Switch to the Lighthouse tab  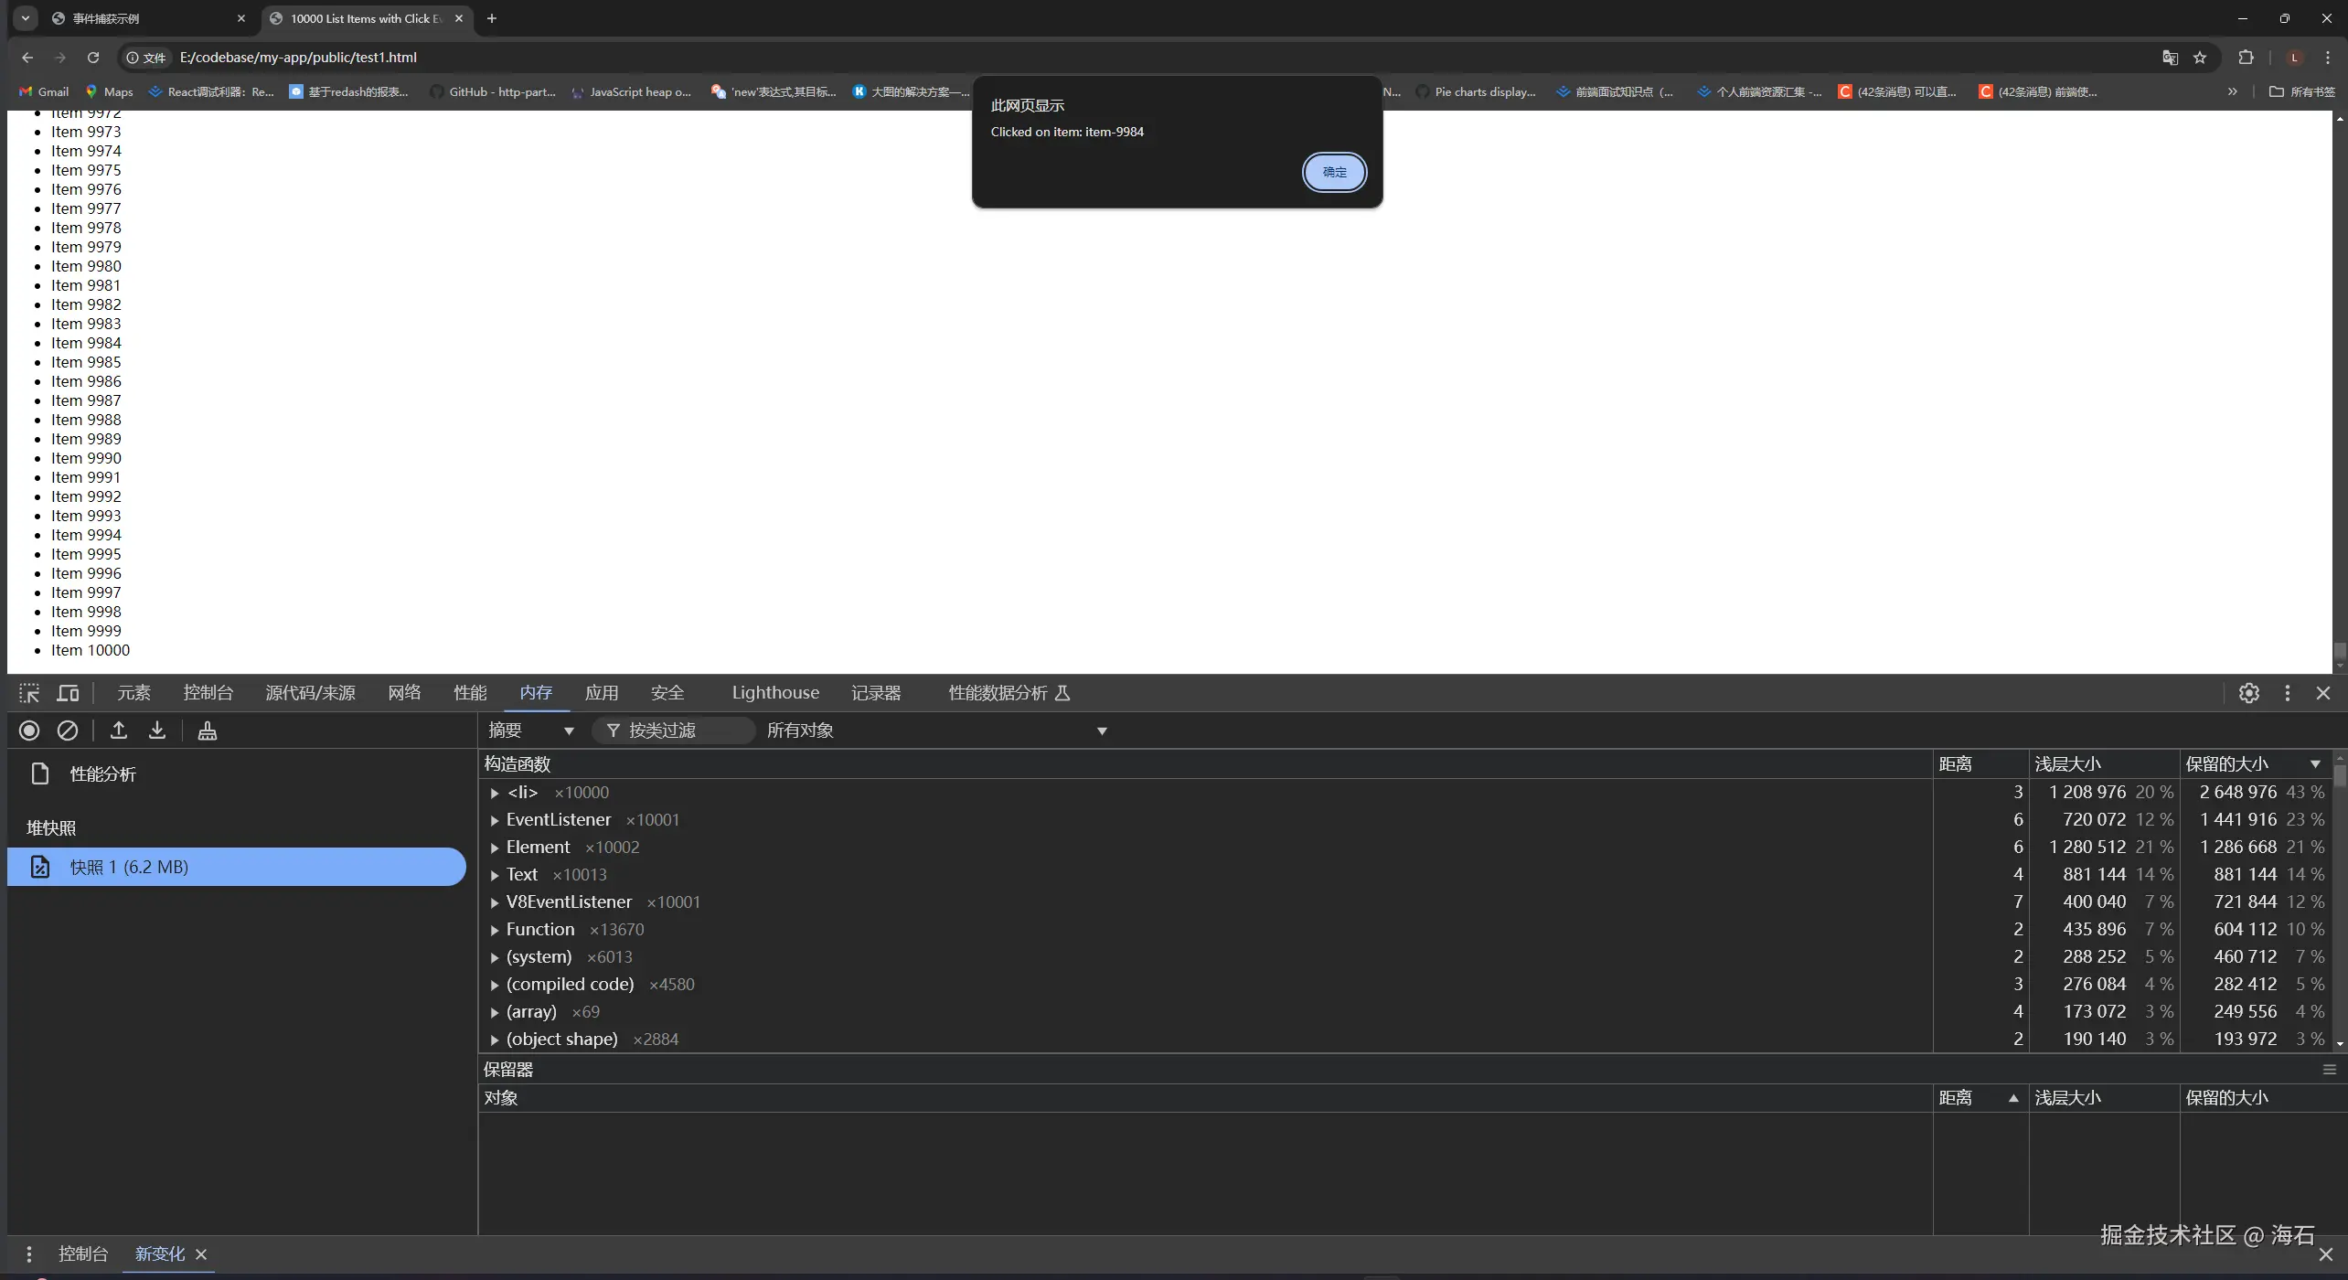point(774,693)
